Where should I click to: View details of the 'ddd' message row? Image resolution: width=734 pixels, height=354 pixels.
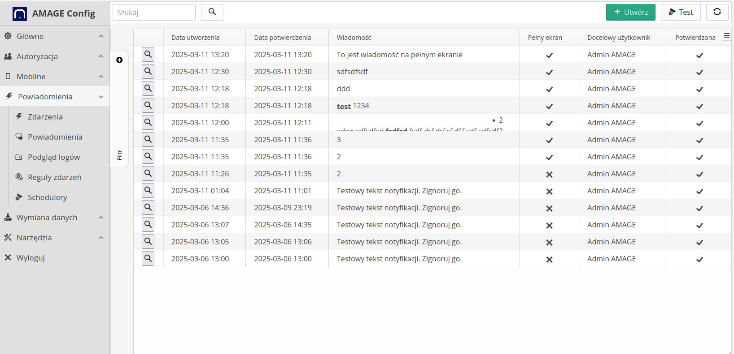pyautogui.click(x=148, y=89)
